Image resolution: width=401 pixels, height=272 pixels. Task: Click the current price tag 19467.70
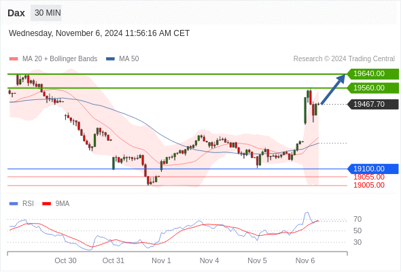click(x=373, y=104)
